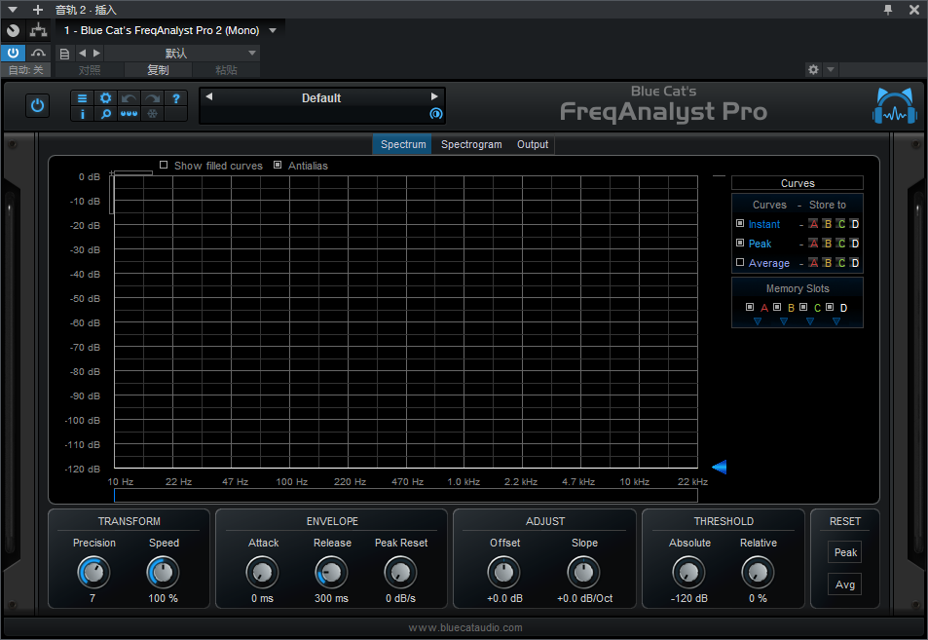Click the MIDI/automation settings icon below preset
The width and height of the screenshot is (928, 640).
click(435, 114)
